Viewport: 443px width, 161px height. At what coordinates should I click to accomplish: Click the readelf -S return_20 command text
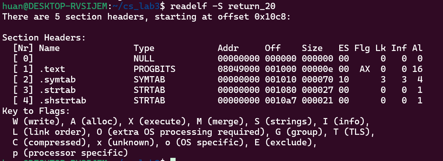223,6
